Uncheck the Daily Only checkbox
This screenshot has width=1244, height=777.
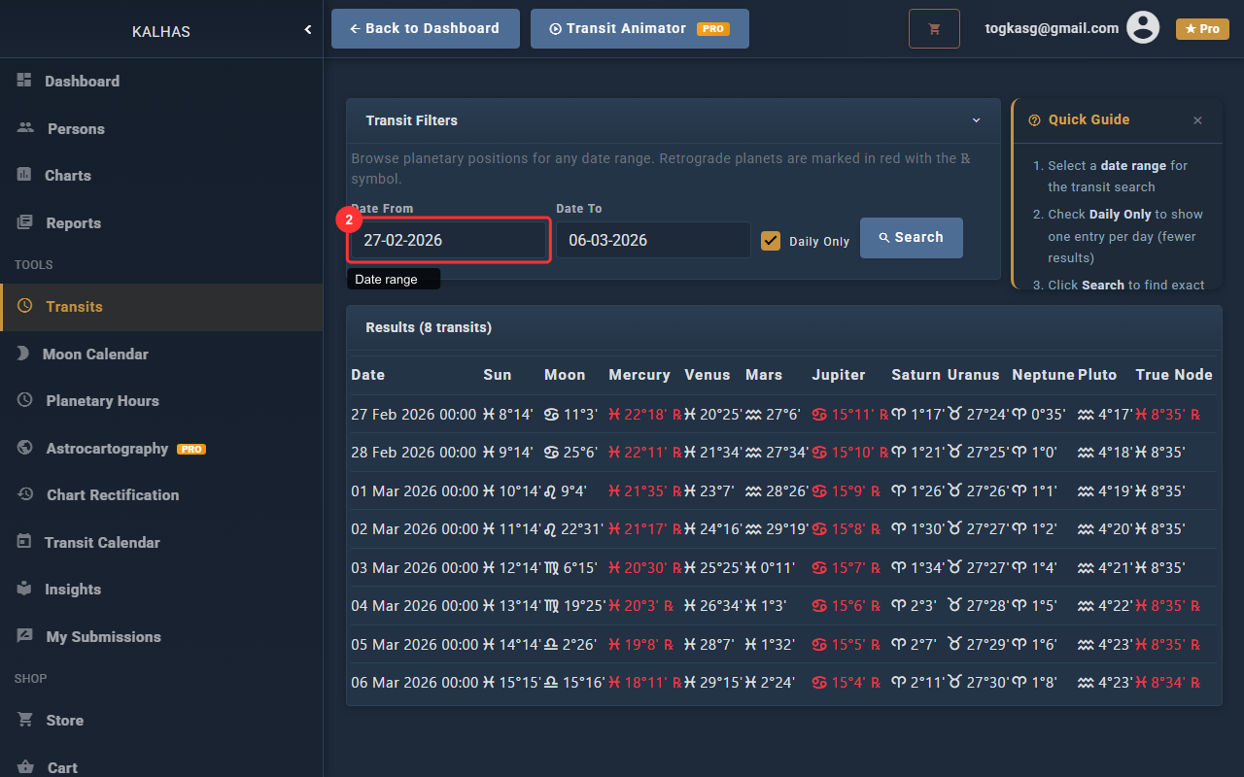pos(771,241)
